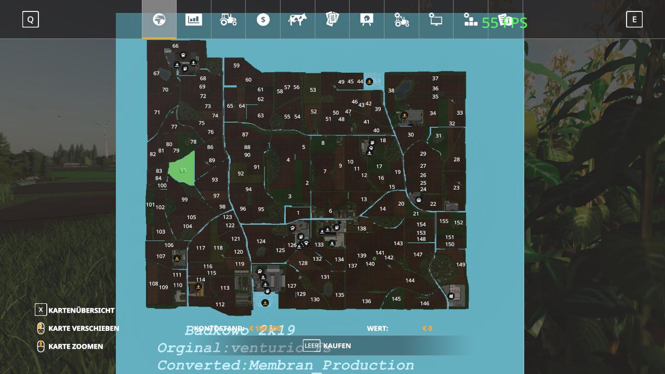Click the green marker near field 140

tap(374, 259)
